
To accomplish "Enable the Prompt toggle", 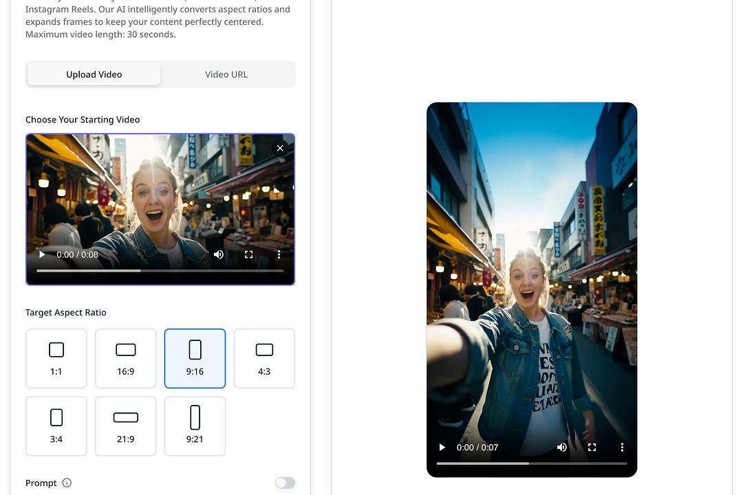I will click(x=285, y=483).
